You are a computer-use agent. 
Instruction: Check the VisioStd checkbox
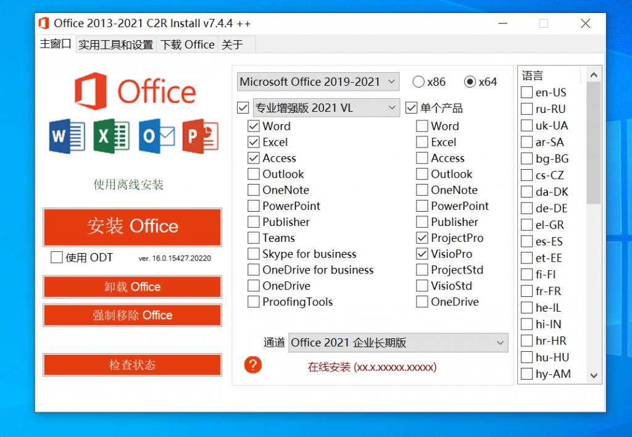tap(422, 286)
